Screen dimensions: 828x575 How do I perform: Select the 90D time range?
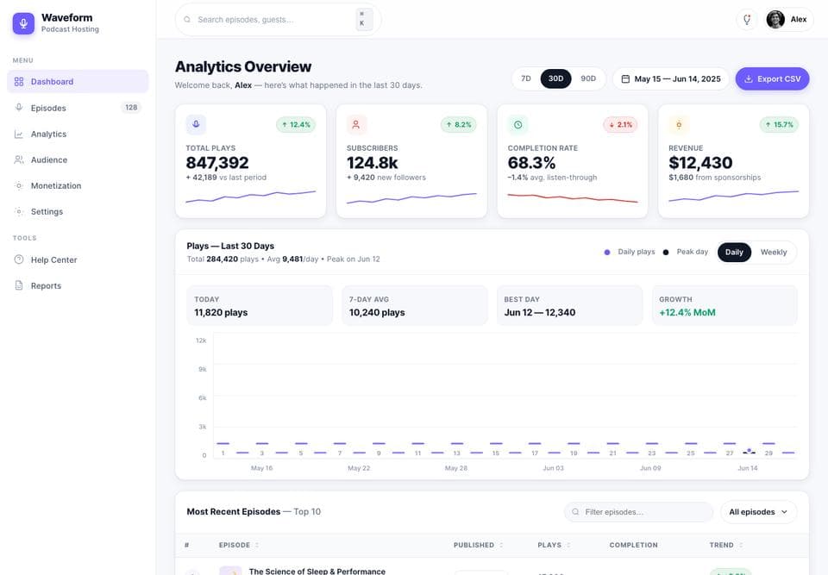[x=588, y=78]
